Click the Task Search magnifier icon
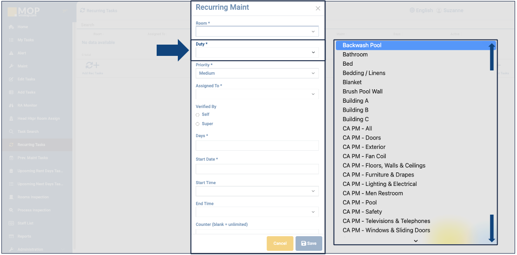The width and height of the screenshot is (517, 255). (x=11, y=132)
